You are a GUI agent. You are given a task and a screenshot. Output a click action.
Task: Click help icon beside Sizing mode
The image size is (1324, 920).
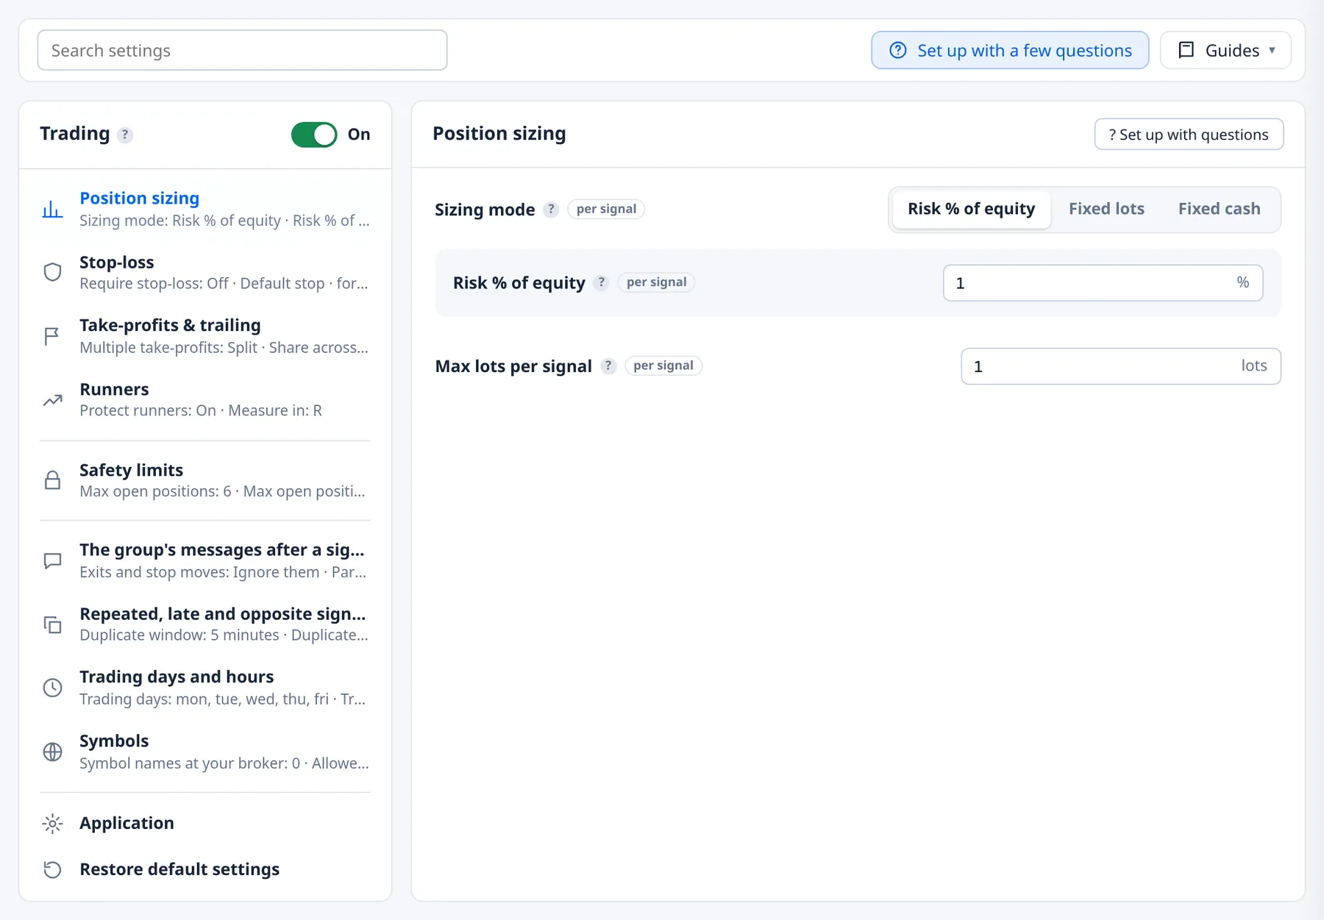tap(551, 210)
